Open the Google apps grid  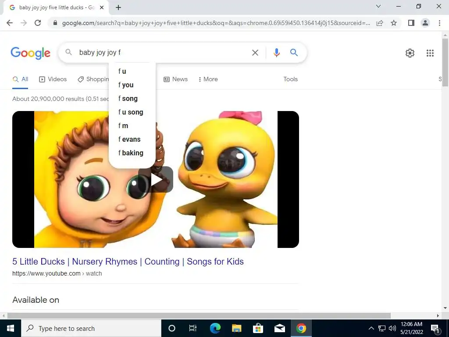[430, 53]
